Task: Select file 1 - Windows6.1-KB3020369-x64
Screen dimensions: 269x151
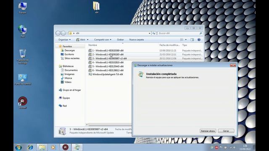Action: [106, 50]
